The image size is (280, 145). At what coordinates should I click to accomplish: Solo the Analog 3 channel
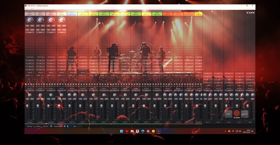tap(48, 99)
